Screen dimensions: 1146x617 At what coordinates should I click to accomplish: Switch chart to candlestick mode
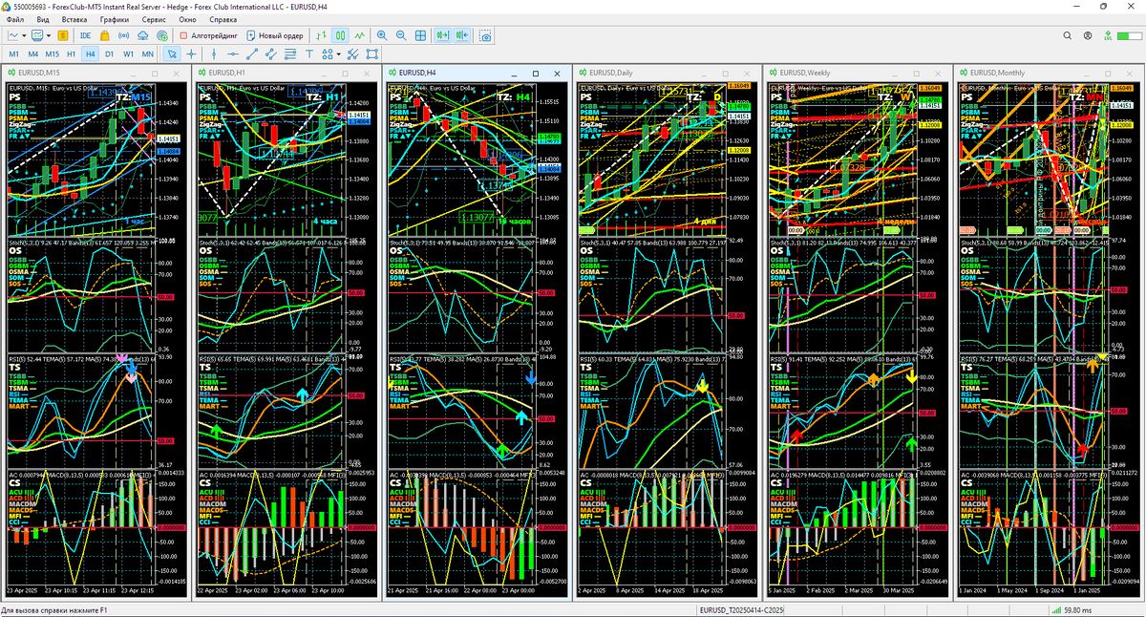[x=341, y=35]
